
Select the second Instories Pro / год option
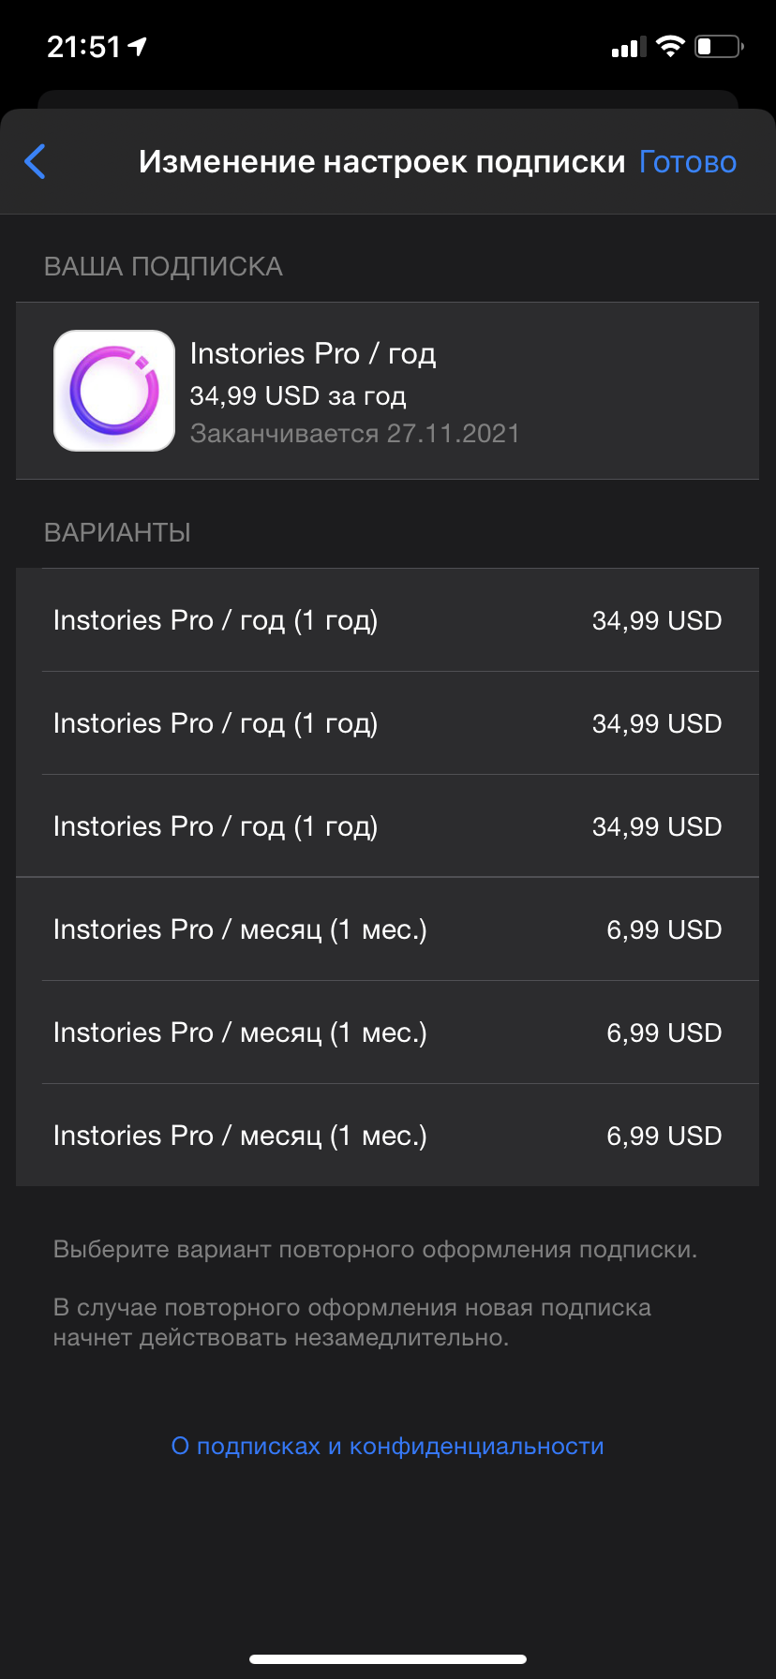click(x=387, y=723)
